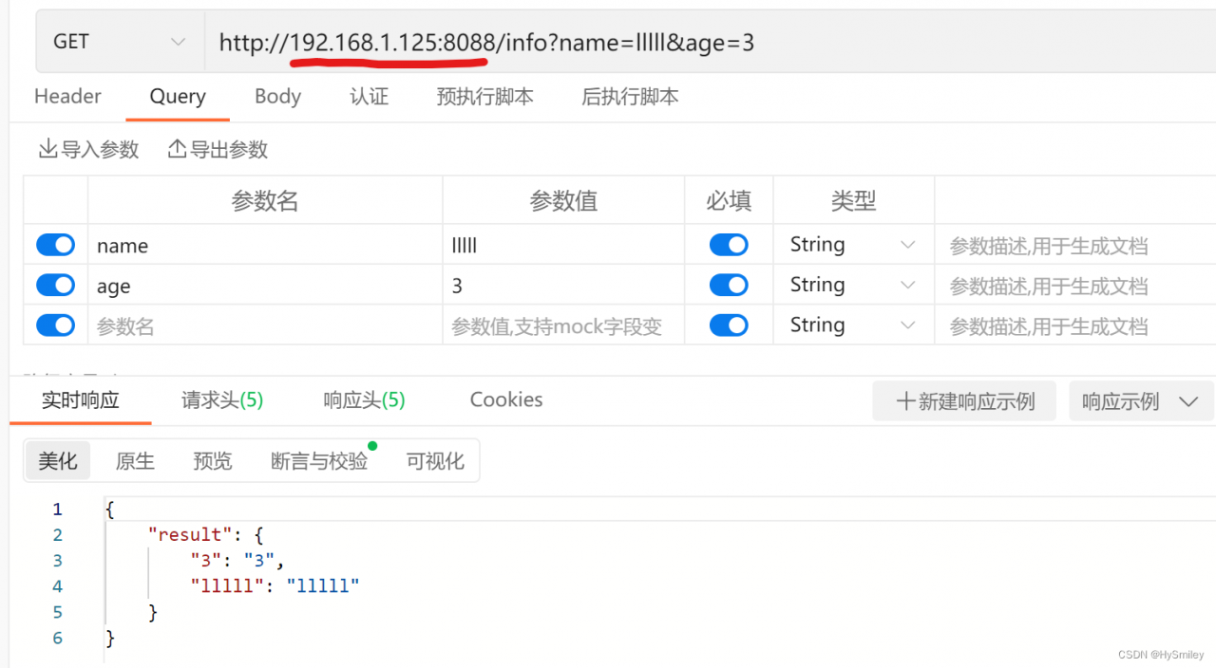Click the import parameters icon

[x=47, y=149]
